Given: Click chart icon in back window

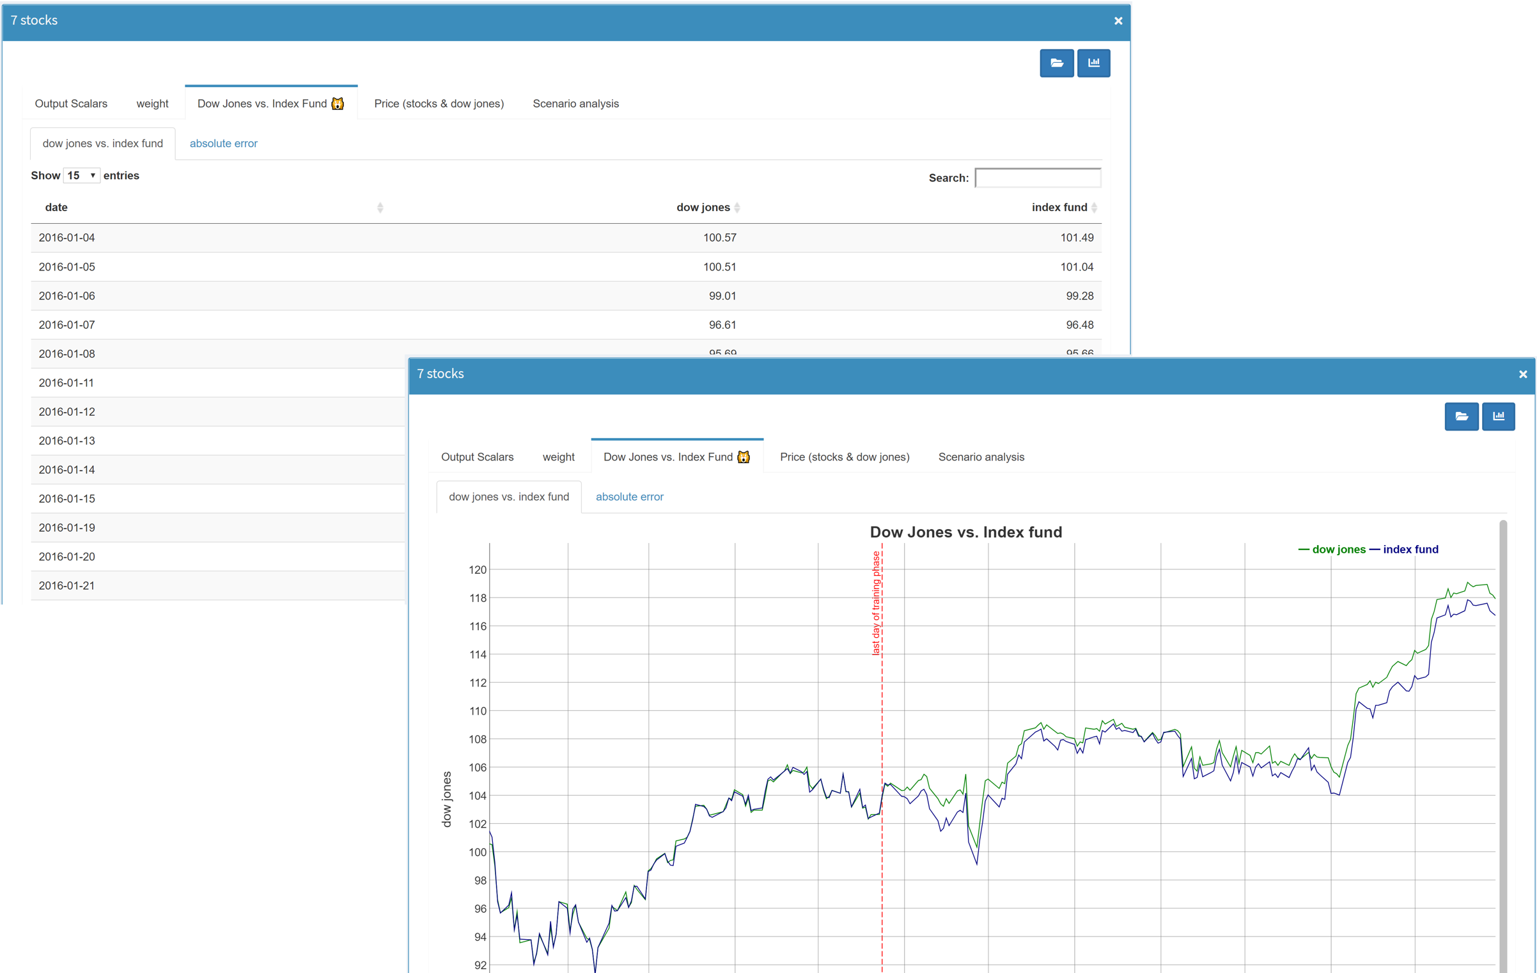Looking at the screenshot, I should [x=1093, y=63].
